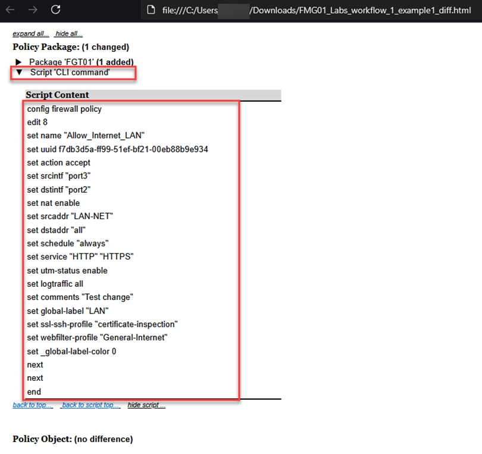Click the 'Script Content' header bar
The width and height of the screenshot is (482, 454).
point(153,95)
